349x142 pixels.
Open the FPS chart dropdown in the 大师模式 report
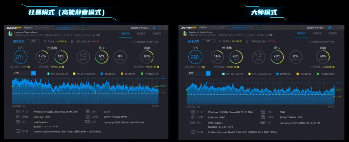click(x=208, y=73)
